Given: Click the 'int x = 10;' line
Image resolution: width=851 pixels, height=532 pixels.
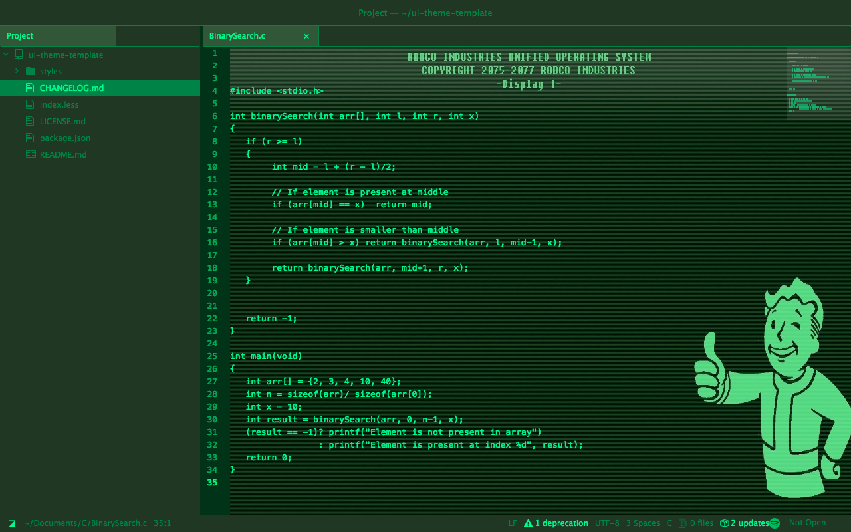Looking at the screenshot, I should 274,406.
